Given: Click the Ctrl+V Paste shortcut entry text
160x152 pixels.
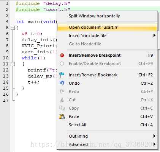Looking at the screenshot, I should [x=146, y=116].
